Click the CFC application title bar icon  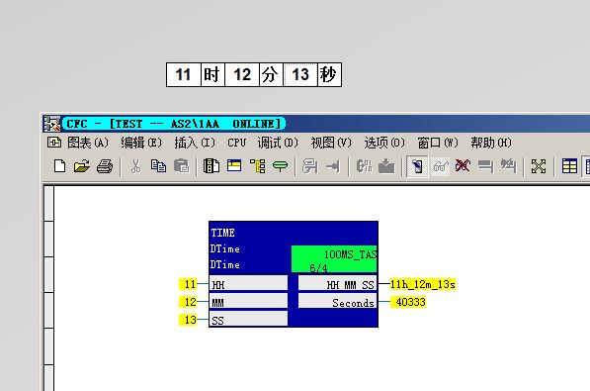(x=52, y=124)
